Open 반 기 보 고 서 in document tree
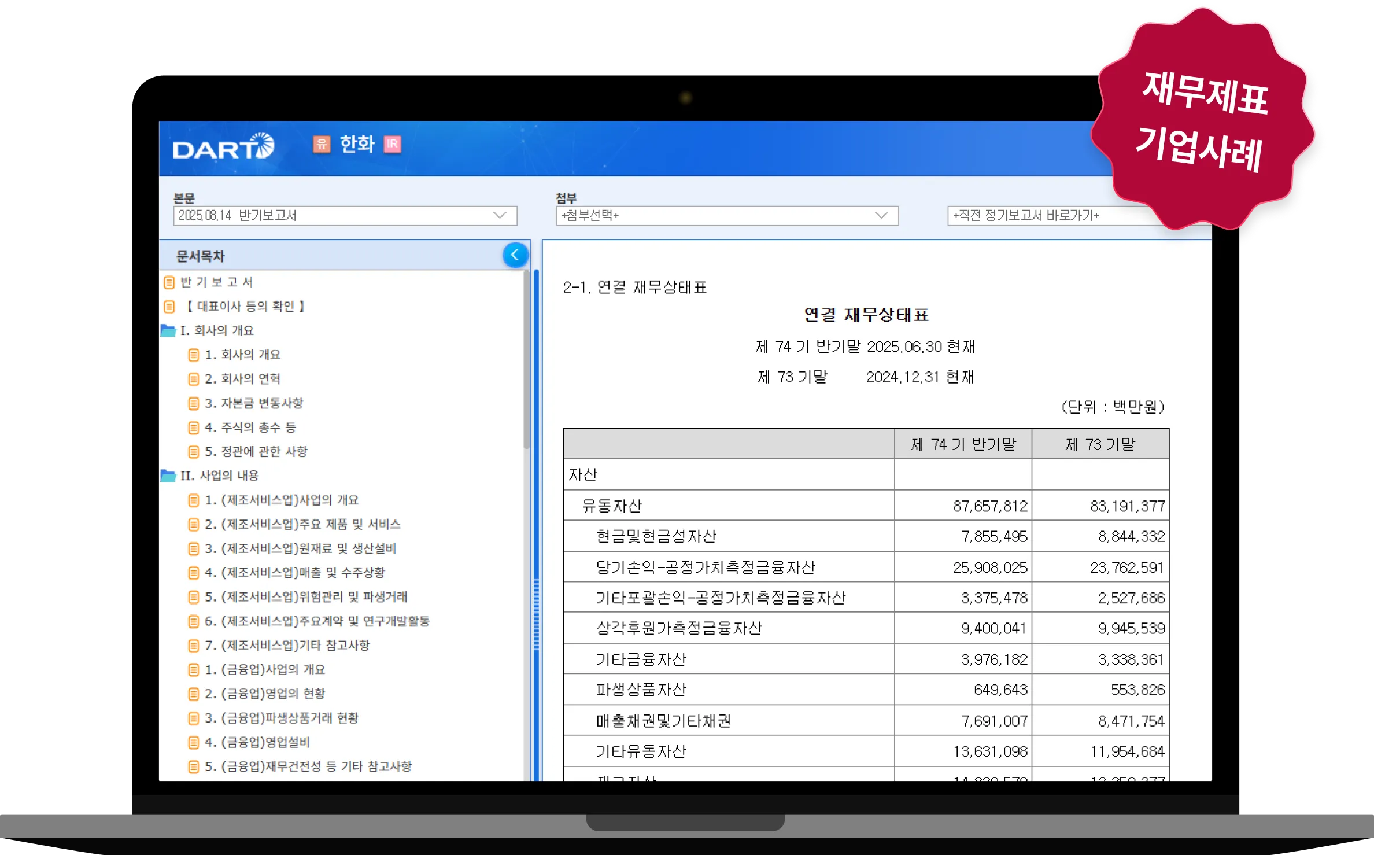This screenshot has height=855, width=1374. pyautogui.click(x=217, y=282)
